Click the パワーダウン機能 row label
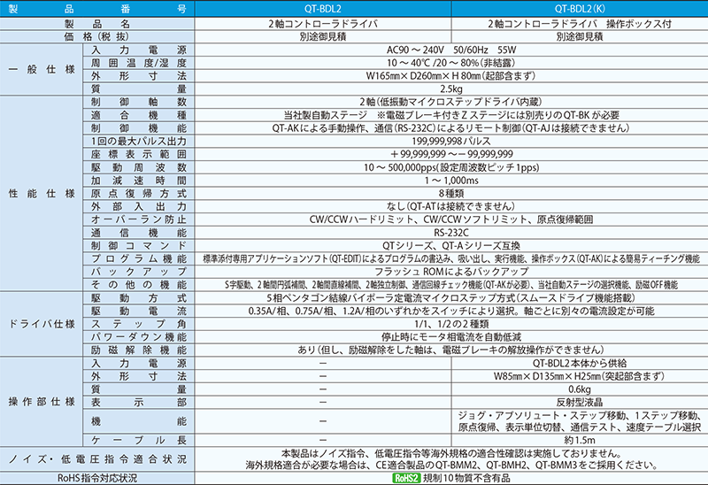 click(139, 337)
